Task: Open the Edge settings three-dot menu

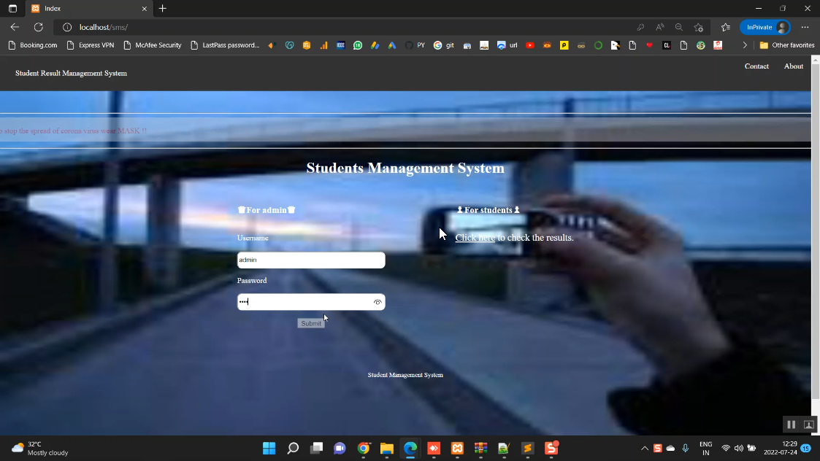Action: 805,27
